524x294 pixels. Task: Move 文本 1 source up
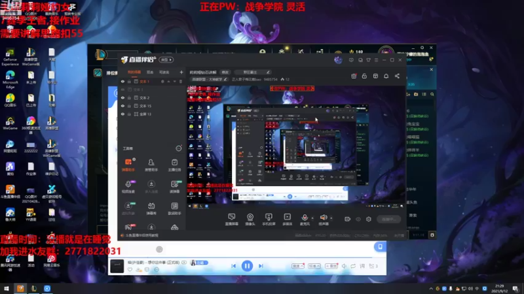(x=168, y=81)
